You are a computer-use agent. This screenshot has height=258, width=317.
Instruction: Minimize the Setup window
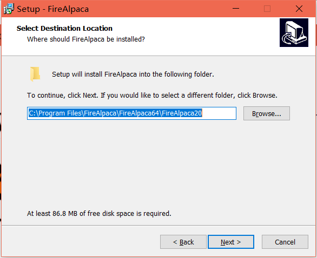[236, 9]
